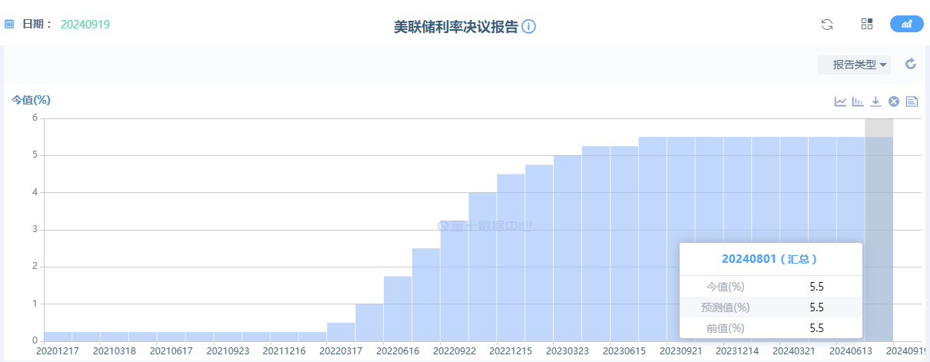Open the date picker showing 20240919
Screen dimensions: 930x362
(x=85, y=24)
